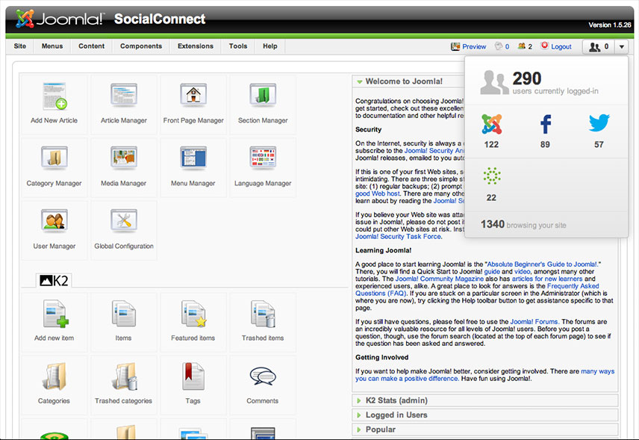Image resolution: width=639 pixels, height=440 pixels.
Task: Collapse the Welcome to Joomla! panel
Action: coord(360,81)
